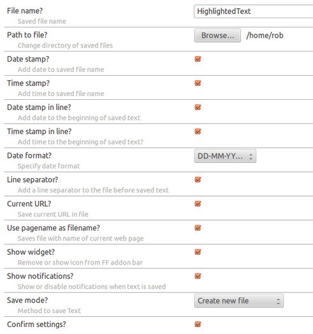313x334 pixels.
Task: Uncheck the Show widget checkbox
Action: pos(198,252)
